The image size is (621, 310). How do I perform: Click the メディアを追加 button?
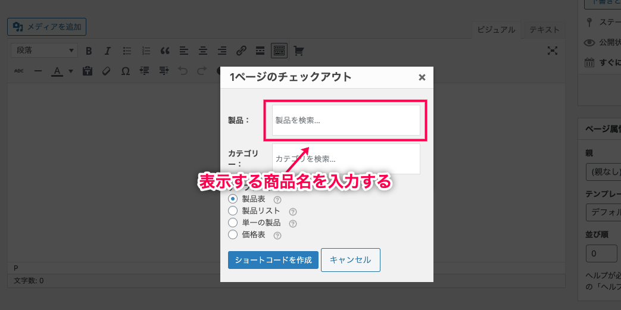coord(46,27)
